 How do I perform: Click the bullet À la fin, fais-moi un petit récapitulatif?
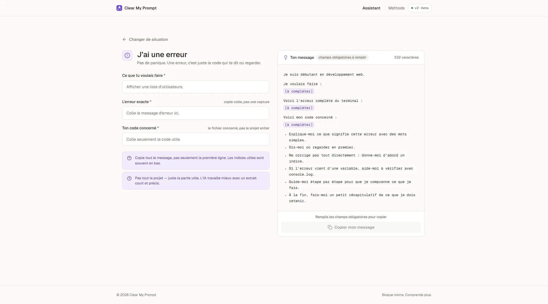click(x=352, y=198)
